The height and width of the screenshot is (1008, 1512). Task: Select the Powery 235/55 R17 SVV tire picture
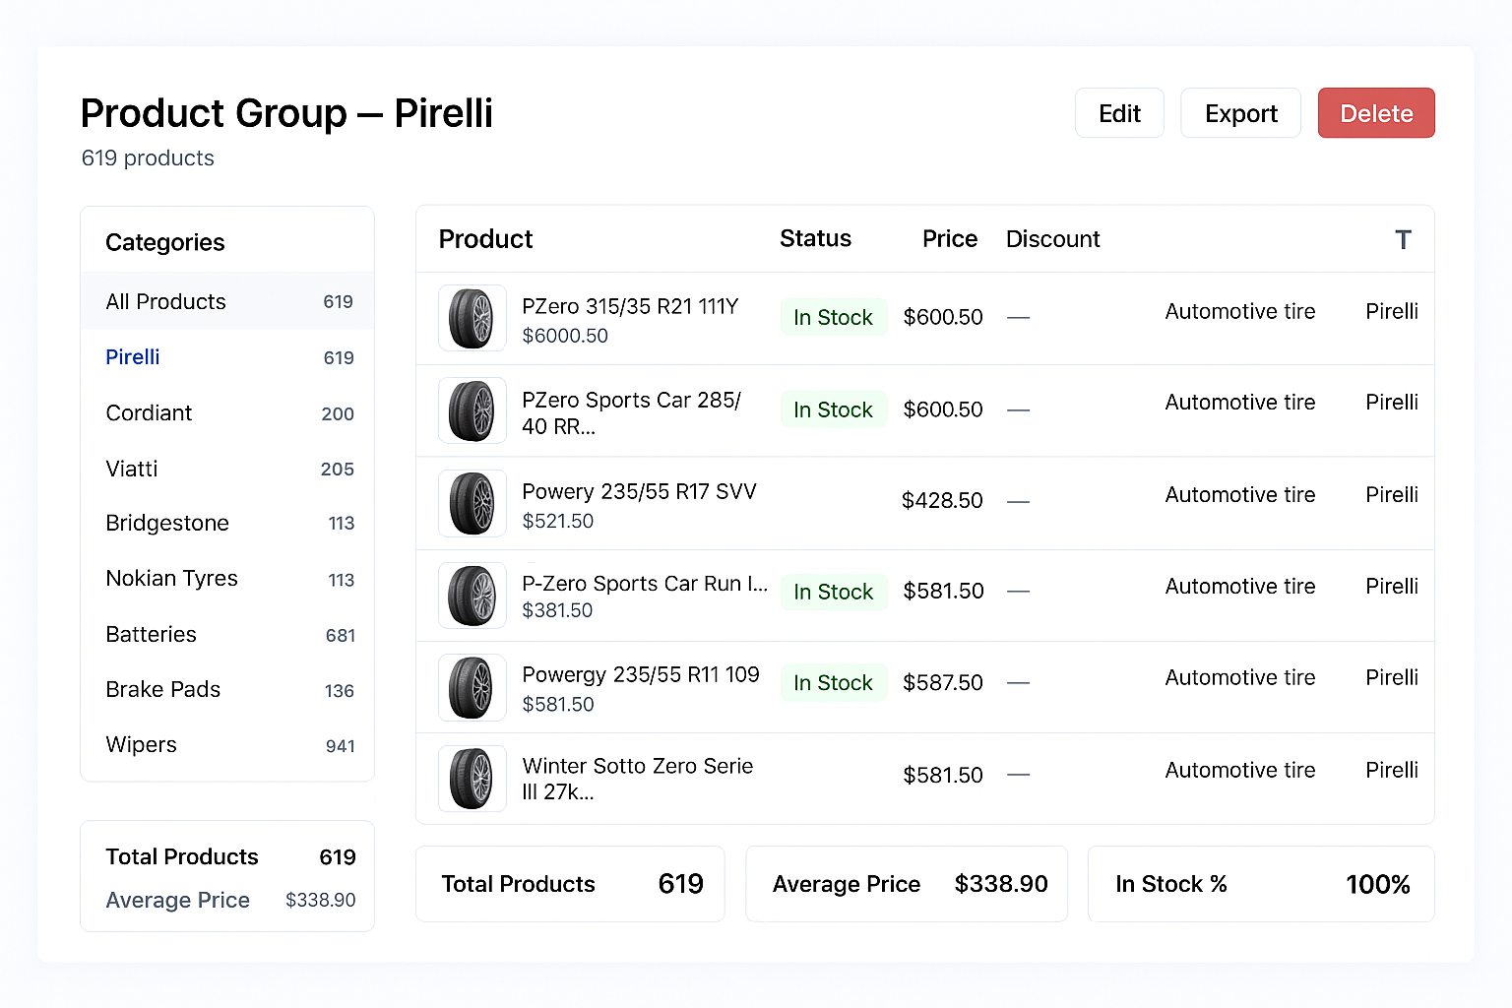point(472,503)
